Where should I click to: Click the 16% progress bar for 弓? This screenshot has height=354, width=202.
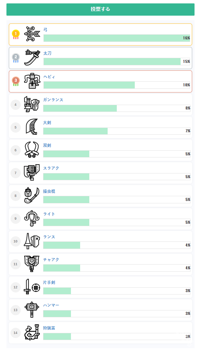tap(117, 38)
